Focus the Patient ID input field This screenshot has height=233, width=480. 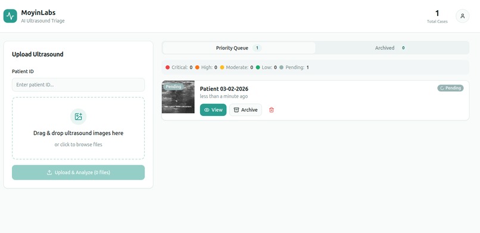(x=79, y=84)
